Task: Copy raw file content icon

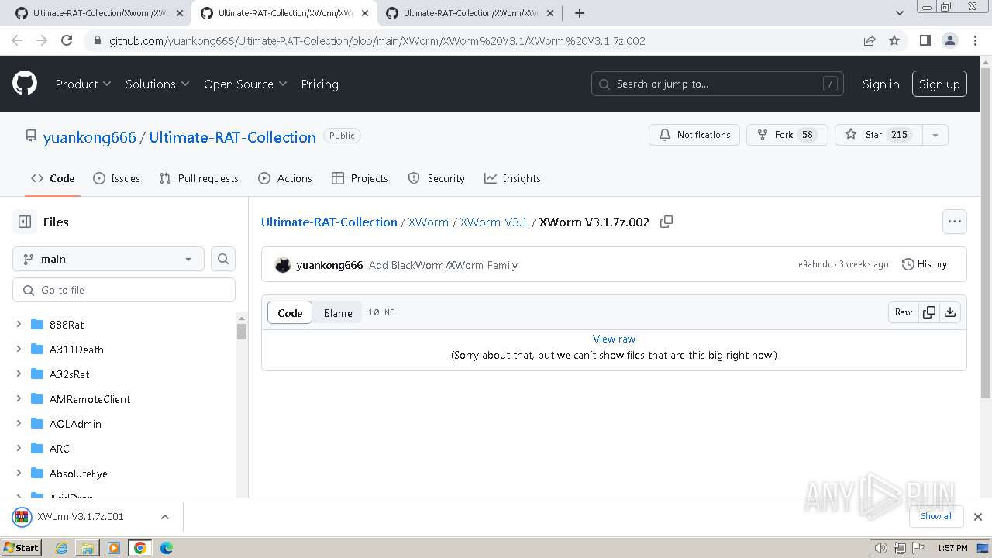Action: tap(928, 312)
